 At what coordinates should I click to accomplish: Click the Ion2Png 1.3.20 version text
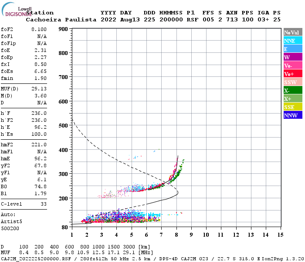coord(283,259)
